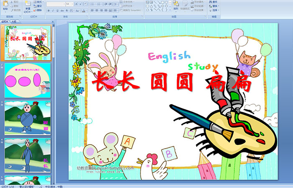The height and width of the screenshot is (188, 293).
Task: Click the Numbering list icon
Action: [x=100, y=4]
